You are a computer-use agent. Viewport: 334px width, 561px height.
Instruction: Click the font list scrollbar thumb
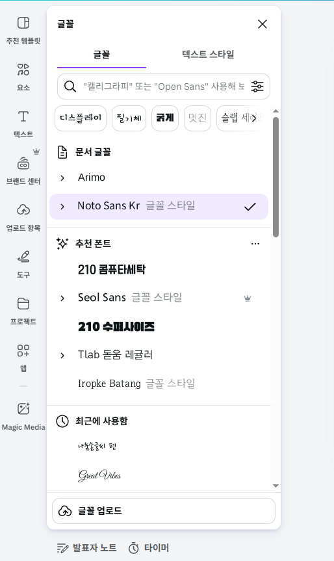276,177
